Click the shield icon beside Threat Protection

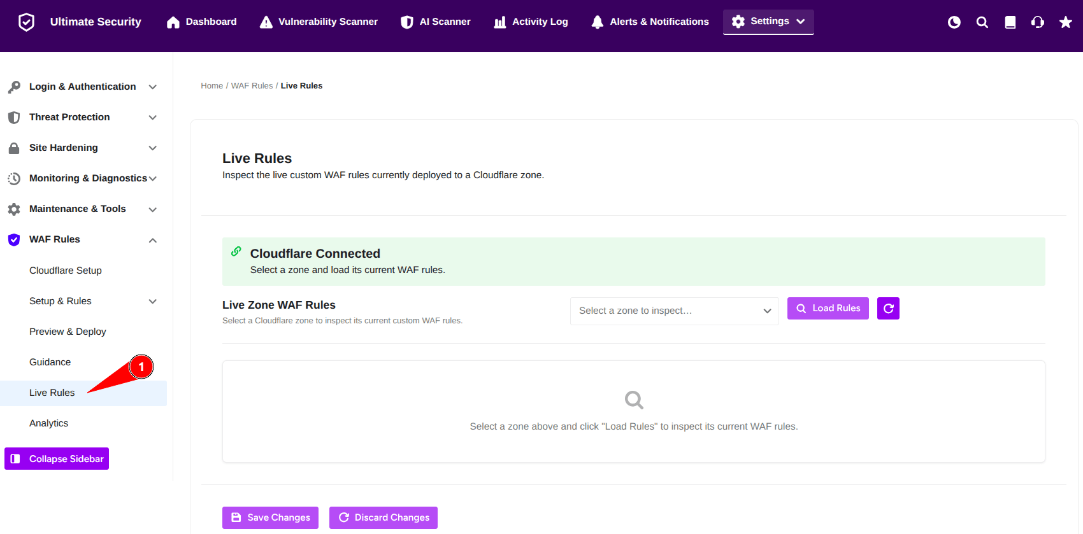coord(14,118)
